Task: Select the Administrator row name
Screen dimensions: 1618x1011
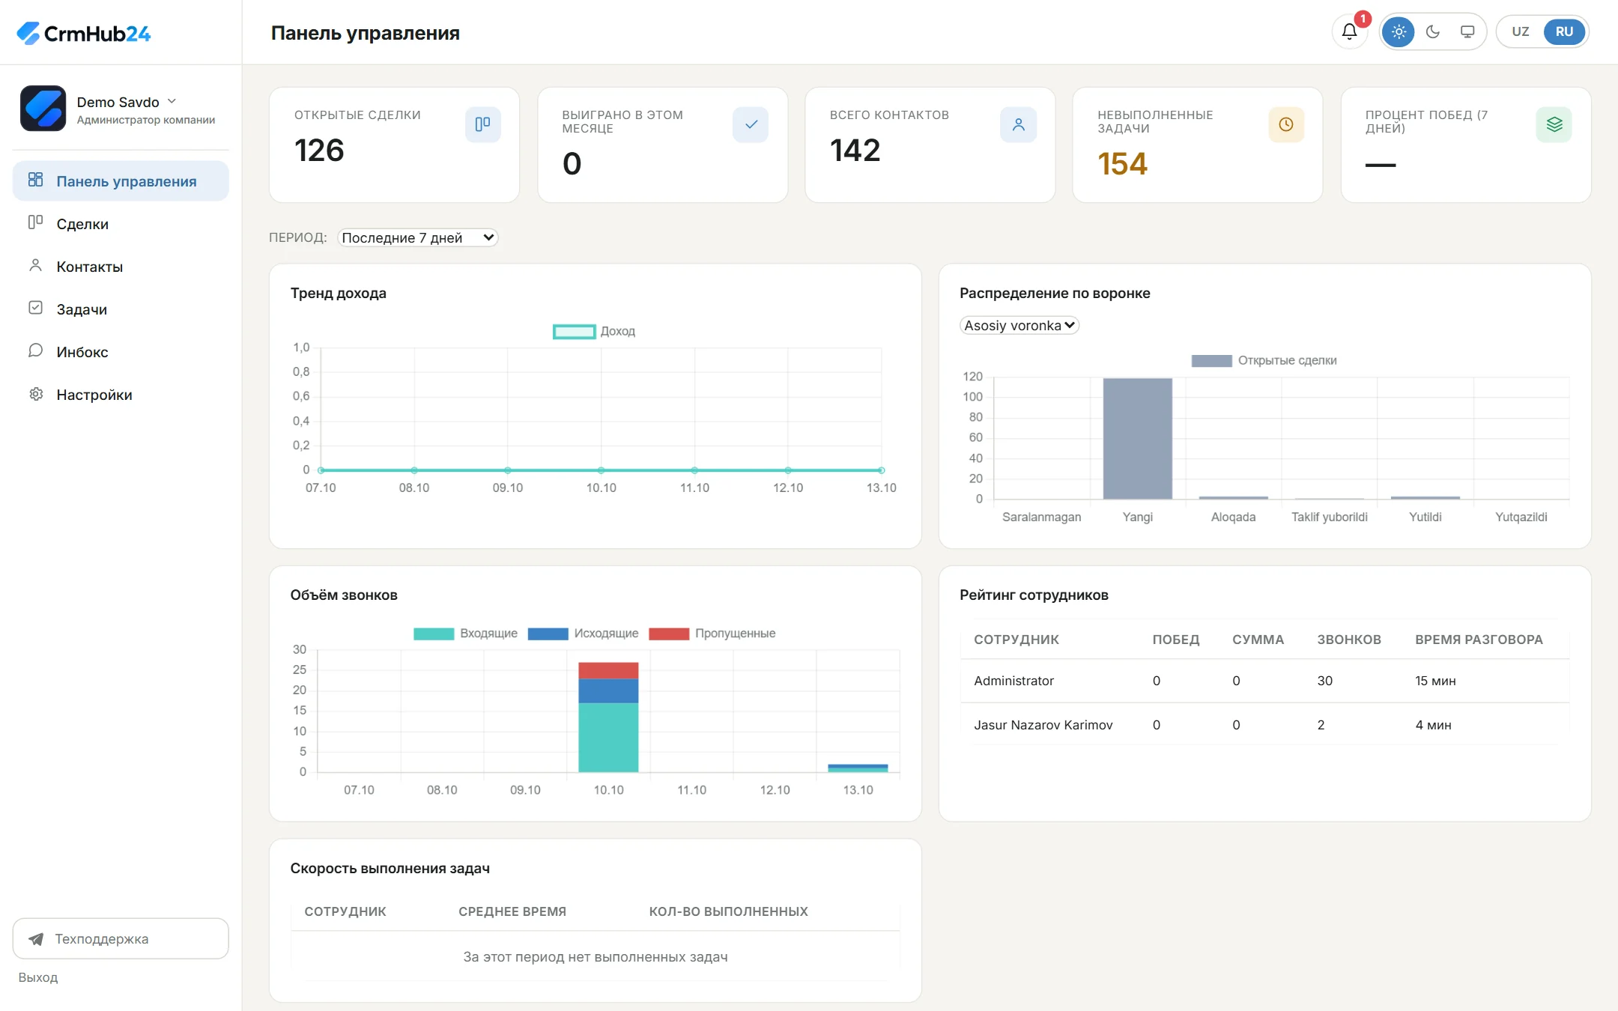Action: point(1013,681)
